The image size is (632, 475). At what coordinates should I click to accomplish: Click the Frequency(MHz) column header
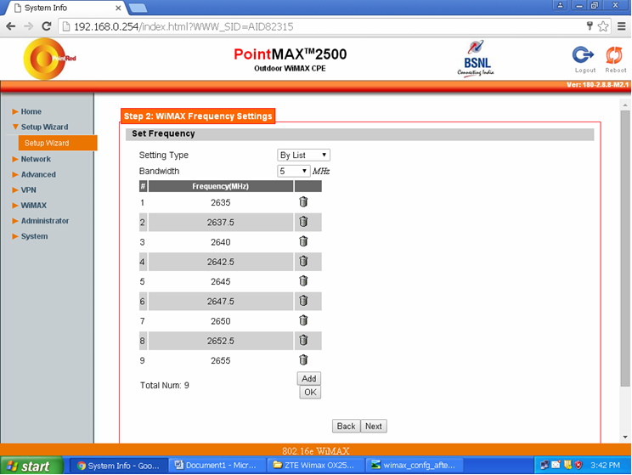pos(221,186)
